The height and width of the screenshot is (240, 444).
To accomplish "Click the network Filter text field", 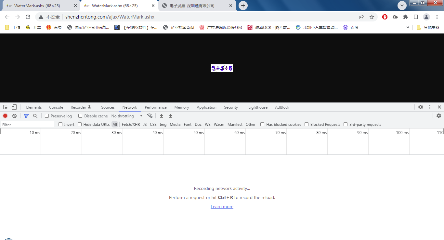I will [28, 125].
